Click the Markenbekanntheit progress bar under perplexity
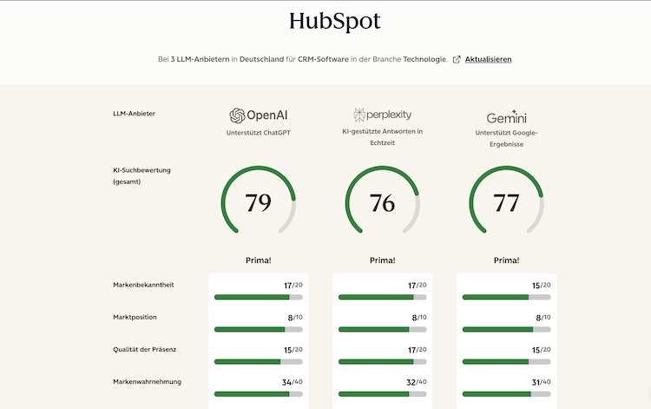The image size is (651, 409). coord(383,297)
